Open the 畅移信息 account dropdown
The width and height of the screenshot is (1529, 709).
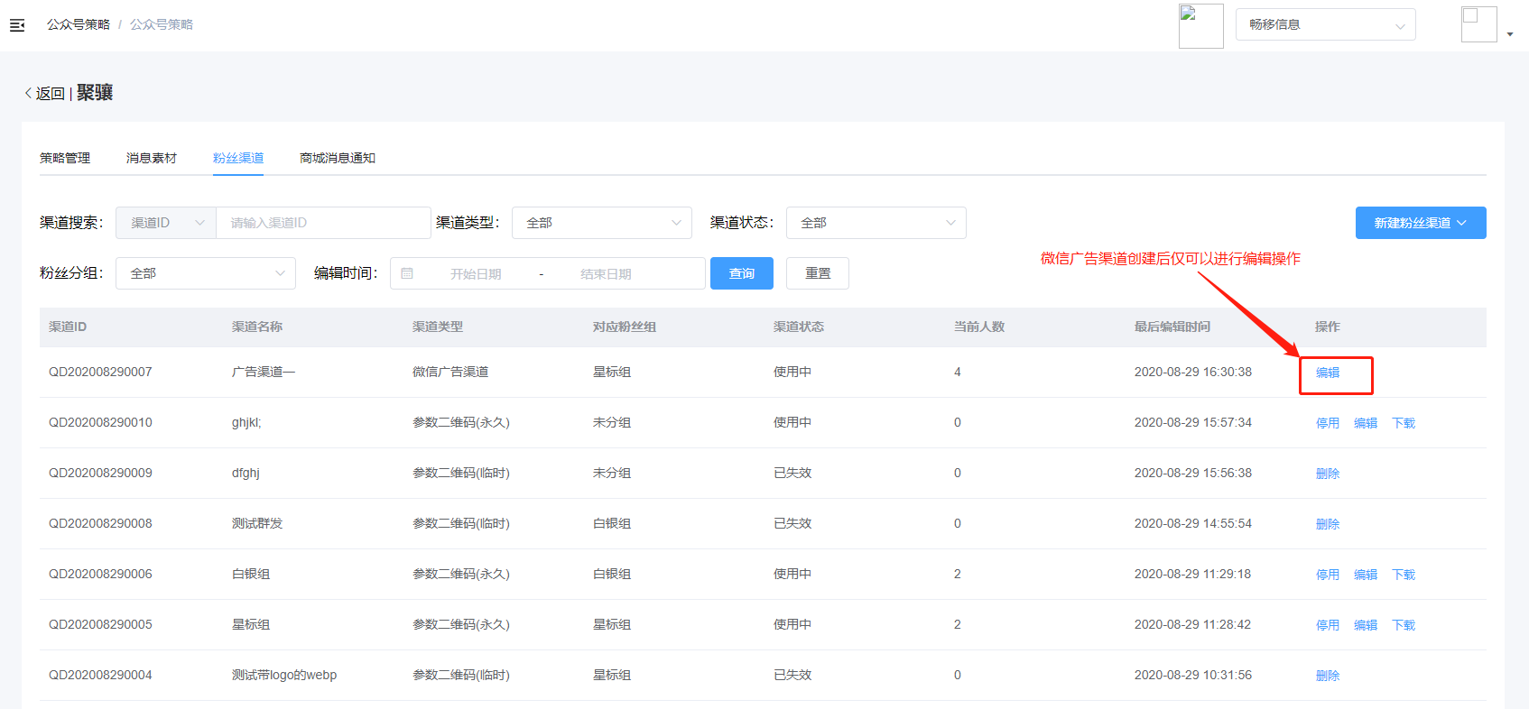(x=1325, y=25)
